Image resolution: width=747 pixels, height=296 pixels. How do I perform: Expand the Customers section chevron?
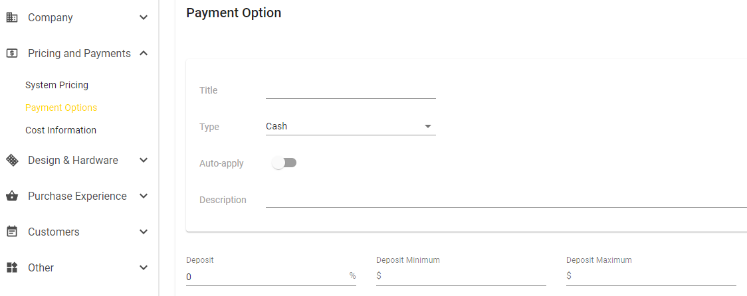click(x=144, y=232)
